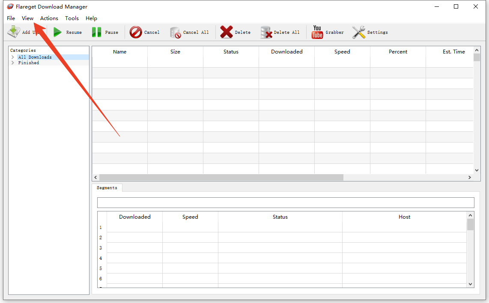
Task: Click the segment progress bar field
Action: (286, 202)
